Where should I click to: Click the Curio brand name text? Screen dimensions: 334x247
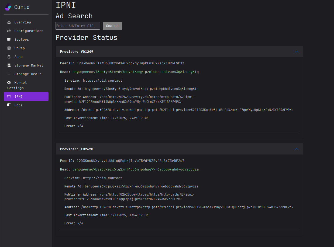coord(22,7)
